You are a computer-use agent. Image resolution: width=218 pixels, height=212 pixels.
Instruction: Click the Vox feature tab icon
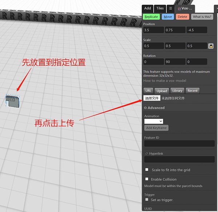coord(179,8)
